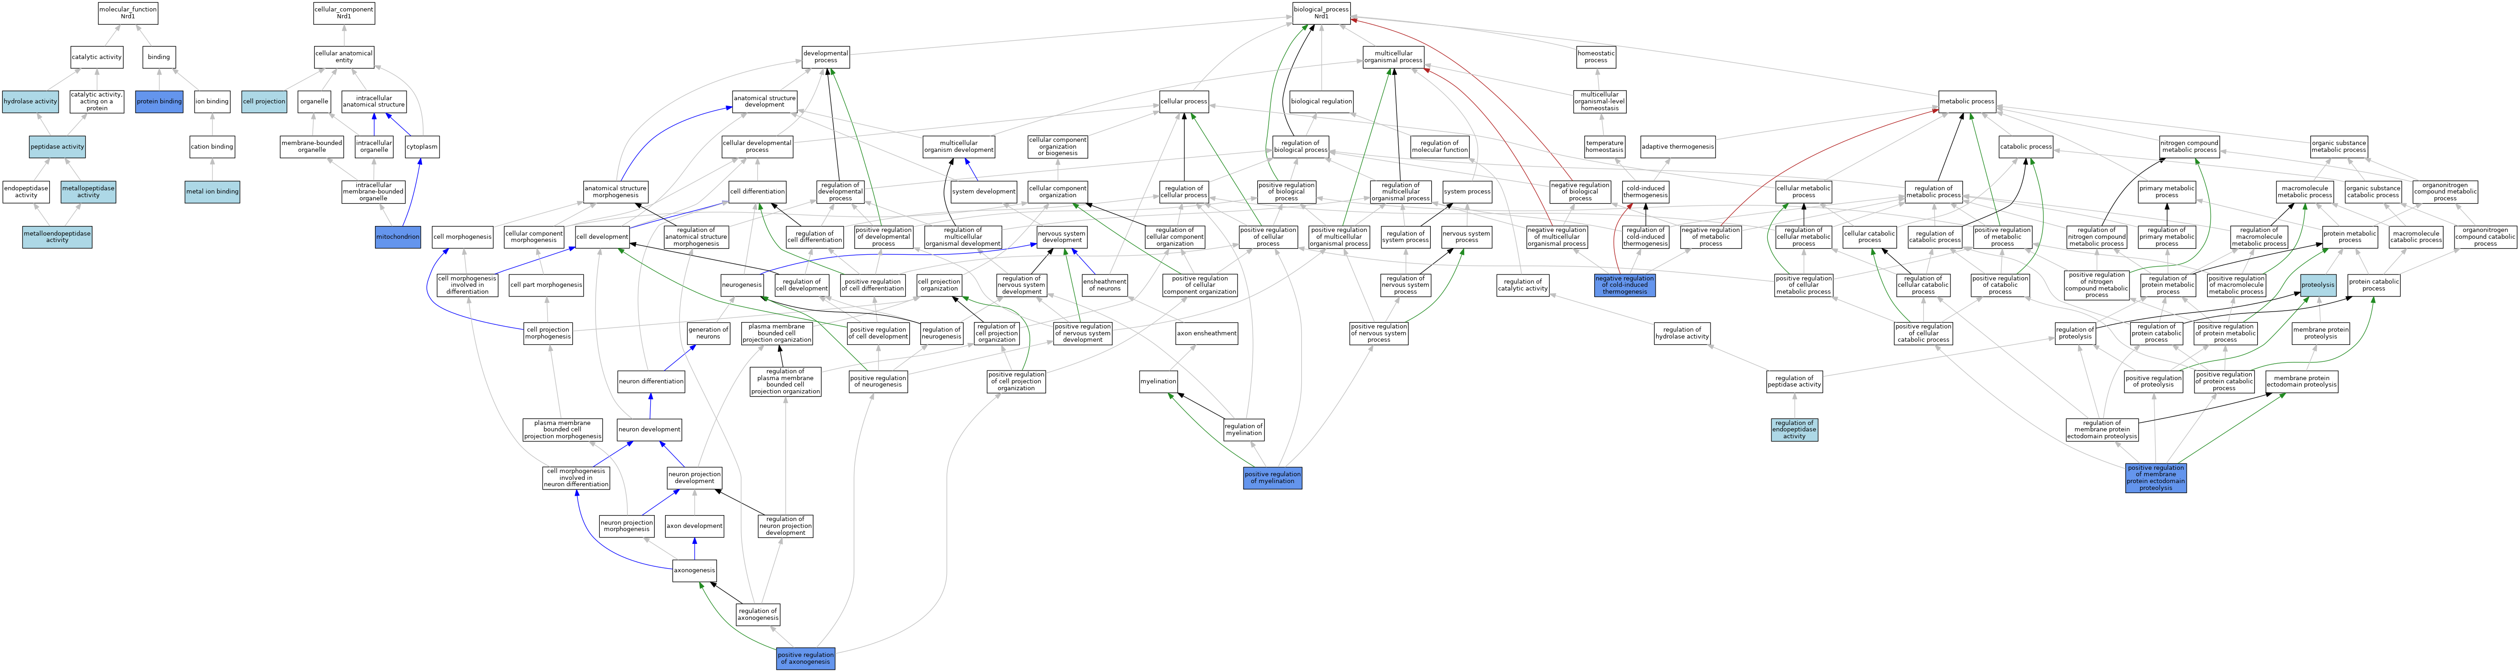Click the 'peptidase activity' node
This screenshot has height=672, width=2520.
click(58, 146)
